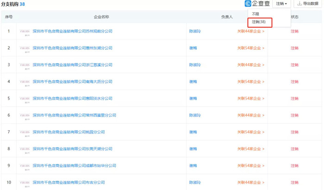Open the 桃园分公司 company link

click(x=69, y=132)
